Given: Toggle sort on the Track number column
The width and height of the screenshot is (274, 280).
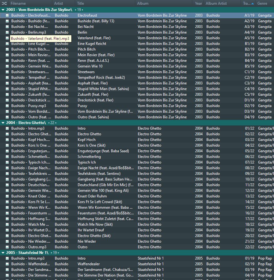Looking at the screenshot, I should (247, 3).
